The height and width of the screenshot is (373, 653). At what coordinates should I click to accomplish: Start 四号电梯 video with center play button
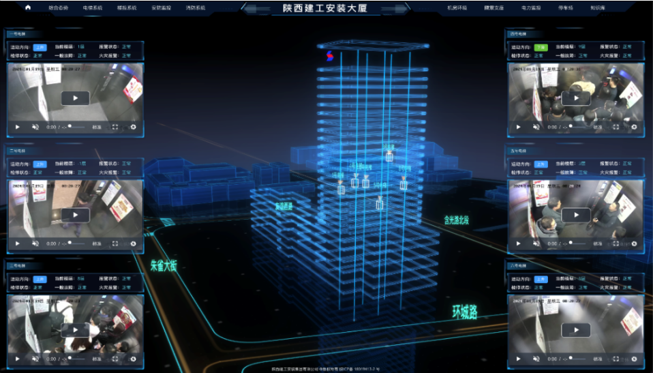577,98
